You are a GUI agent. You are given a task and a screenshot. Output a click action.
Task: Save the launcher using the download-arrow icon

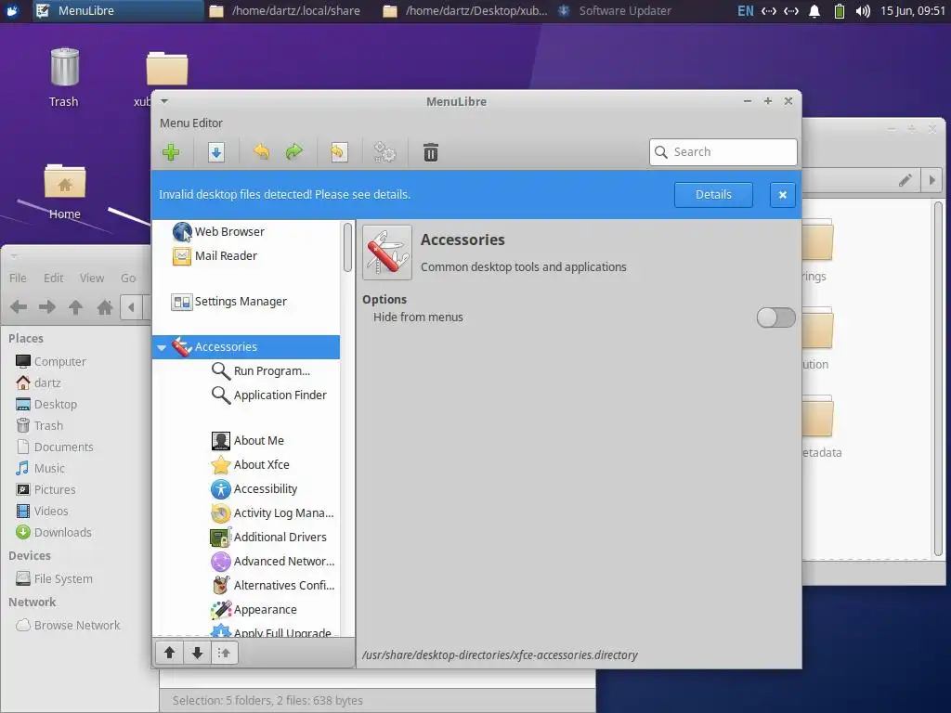[x=215, y=152]
